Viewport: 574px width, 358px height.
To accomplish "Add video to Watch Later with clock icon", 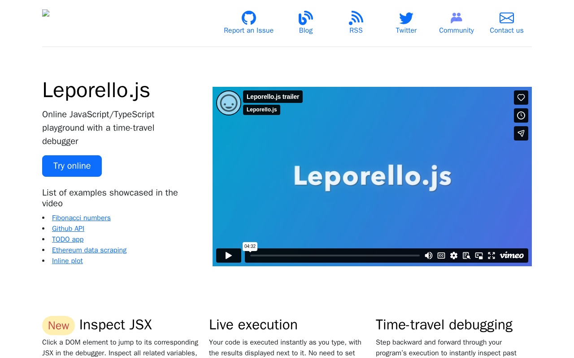I will pyautogui.click(x=521, y=115).
